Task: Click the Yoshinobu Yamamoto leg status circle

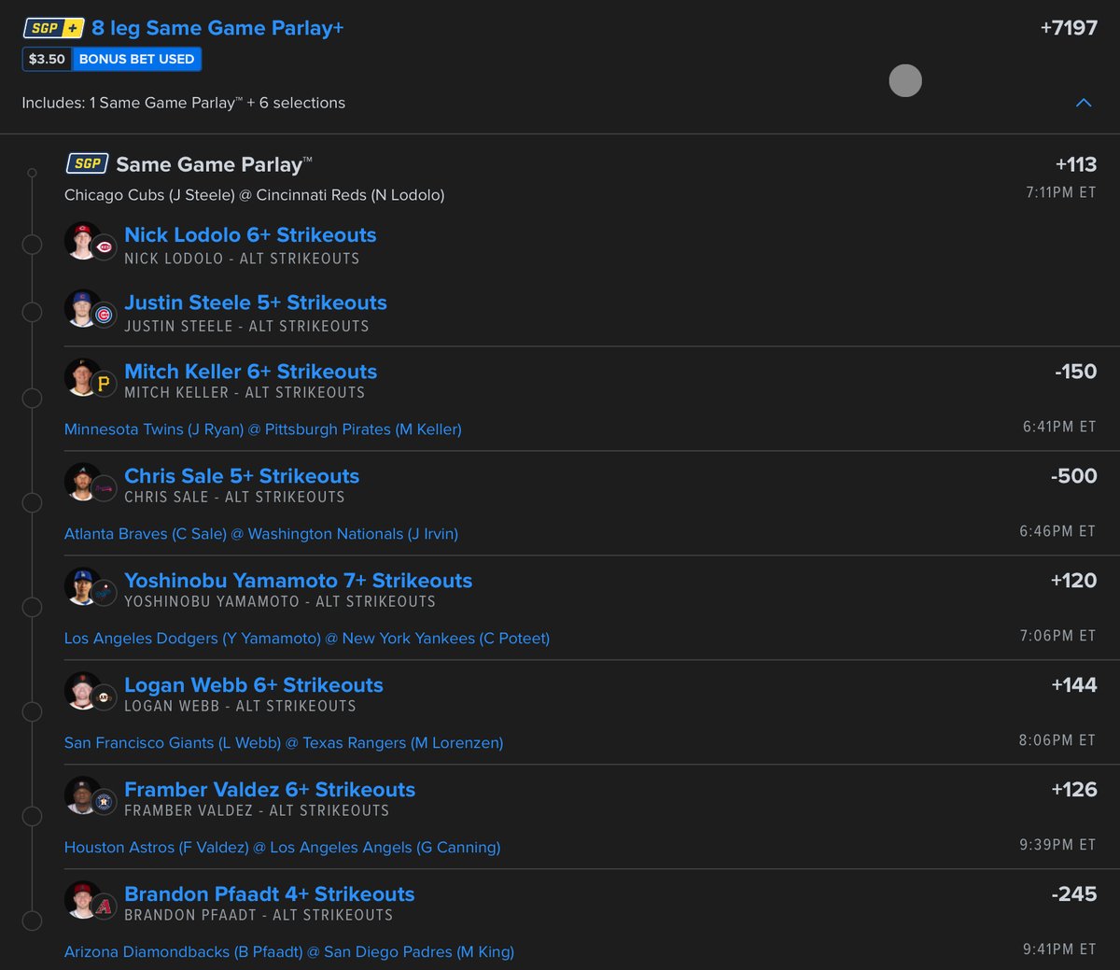Action: (32, 608)
